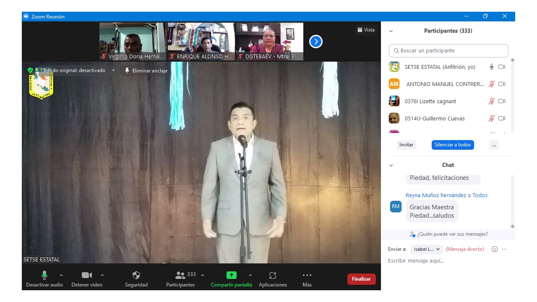Expand audio options arrow beside microphone

coord(61,275)
